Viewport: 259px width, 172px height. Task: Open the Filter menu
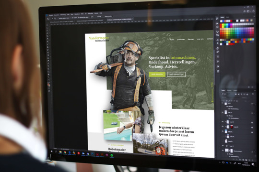[x=82, y=14]
